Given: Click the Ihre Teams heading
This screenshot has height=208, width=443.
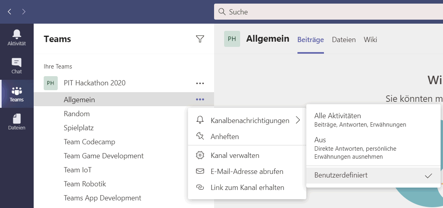Looking at the screenshot, I should click(x=58, y=67).
